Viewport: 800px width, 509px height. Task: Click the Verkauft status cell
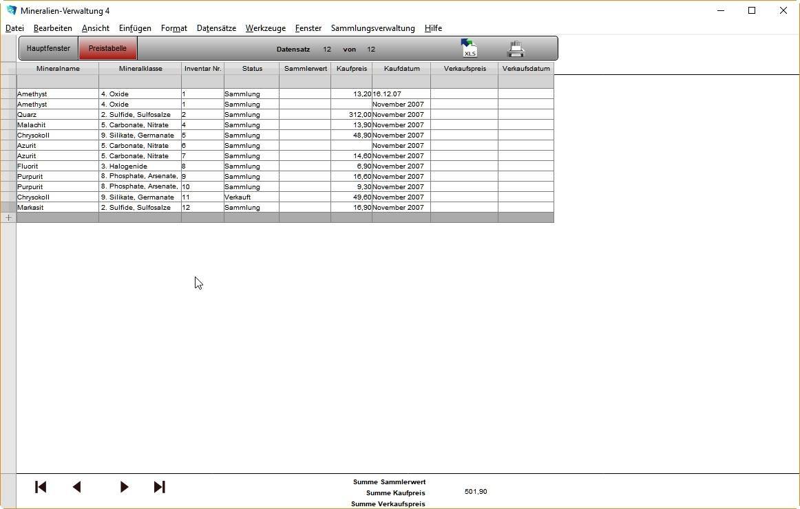tap(251, 197)
